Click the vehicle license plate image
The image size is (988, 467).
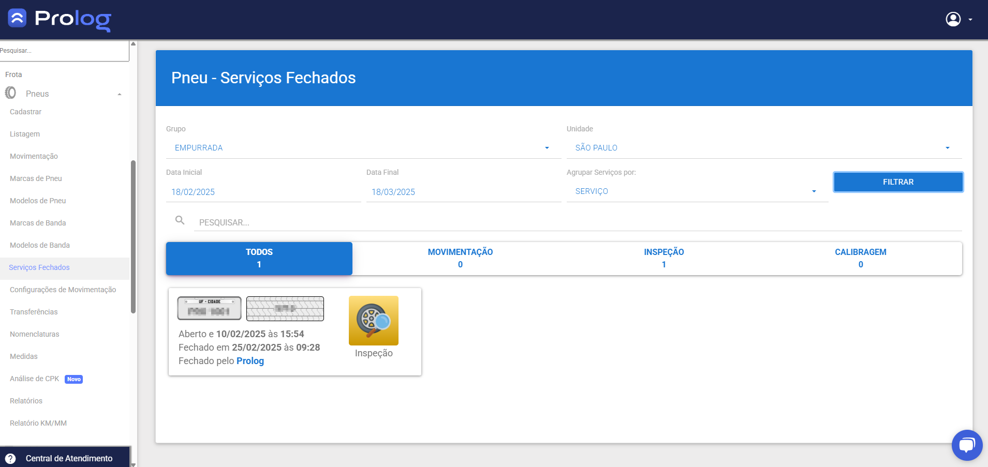click(209, 309)
